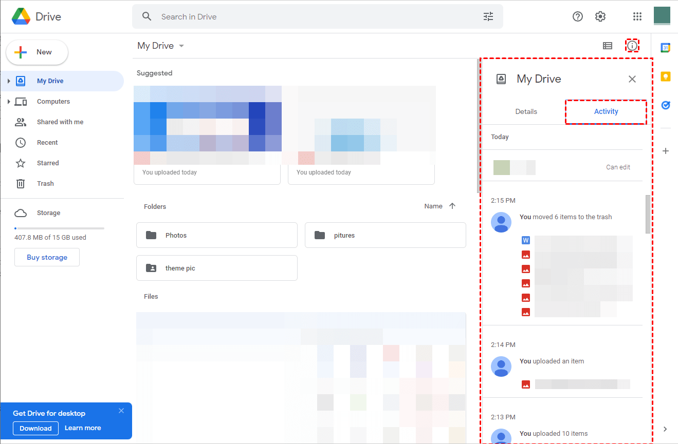Viewport: 678px width, 444px height.
Task: Click the user avatar beside 2:15 PM activity
Action: [x=501, y=222]
